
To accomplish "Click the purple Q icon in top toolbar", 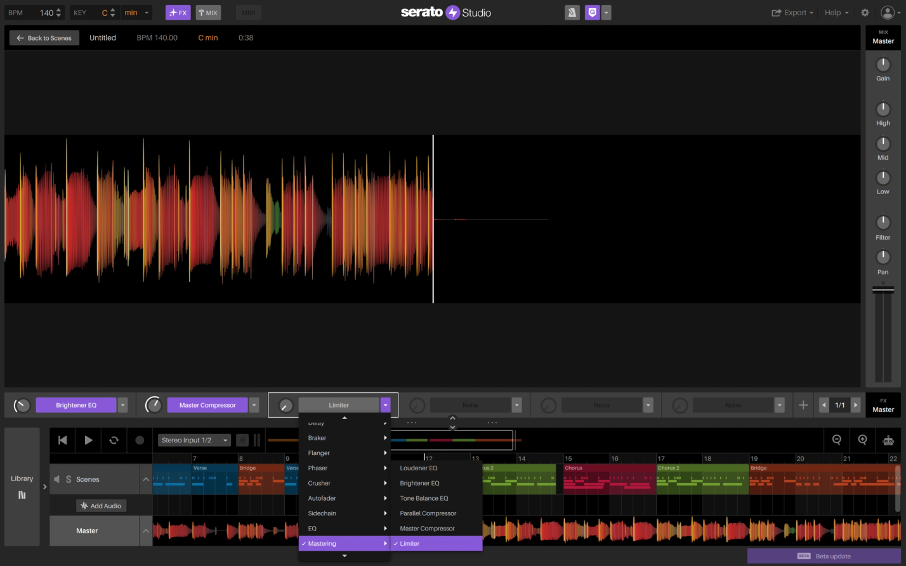I will [592, 12].
